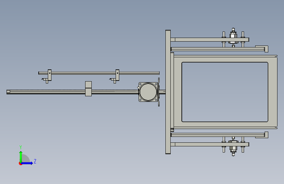Pick the right sensor bracket on the thin rod
284x184 pixels.
tap(117, 75)
